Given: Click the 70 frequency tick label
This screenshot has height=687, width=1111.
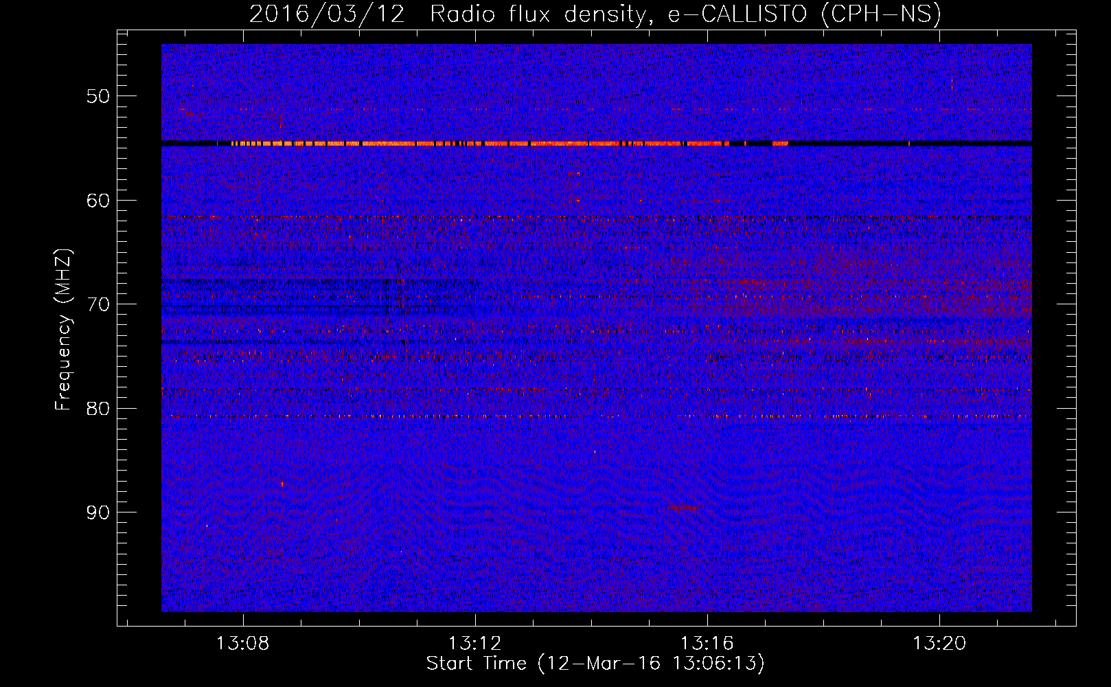Looking at the screenshot, I should (x=98, y=304).
